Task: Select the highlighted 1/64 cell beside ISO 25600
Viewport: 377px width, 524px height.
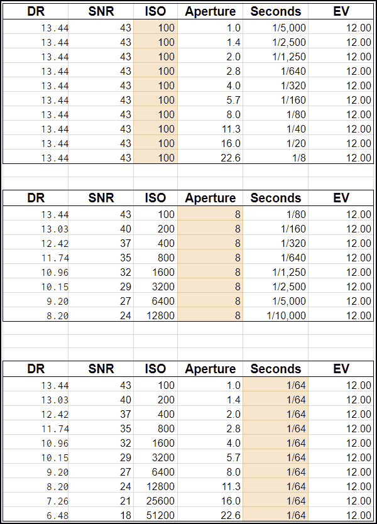Action: 276,501
